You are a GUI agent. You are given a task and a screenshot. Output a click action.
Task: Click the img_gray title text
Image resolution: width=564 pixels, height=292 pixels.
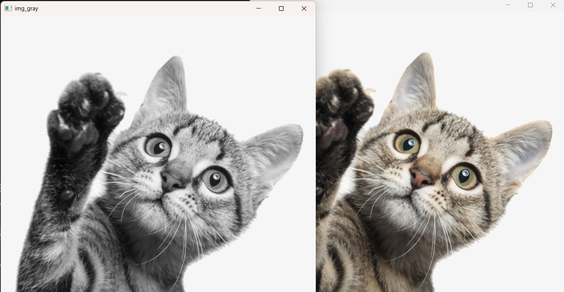(x=26, y=8)
